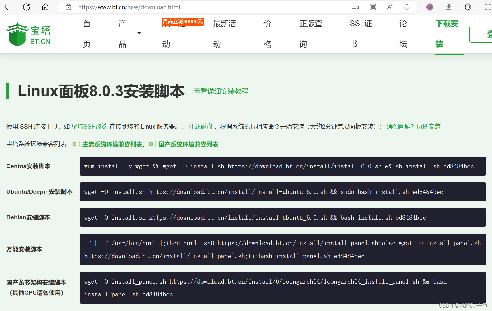Reload the current page
The height and width of the screenshot is (311, 492).
click(27, 7)
